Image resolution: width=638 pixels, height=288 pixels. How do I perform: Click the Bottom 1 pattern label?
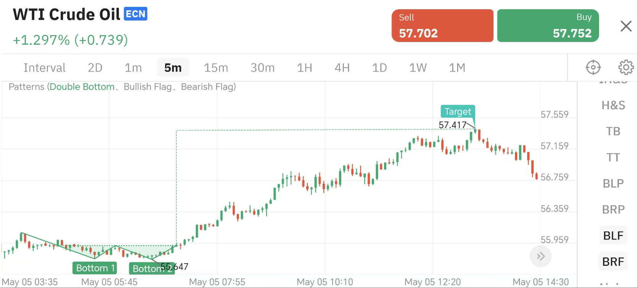pyautogui.click(x=95, y=268)
